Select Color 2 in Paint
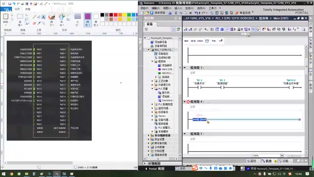314x177 pixels. tap(96, 20)
